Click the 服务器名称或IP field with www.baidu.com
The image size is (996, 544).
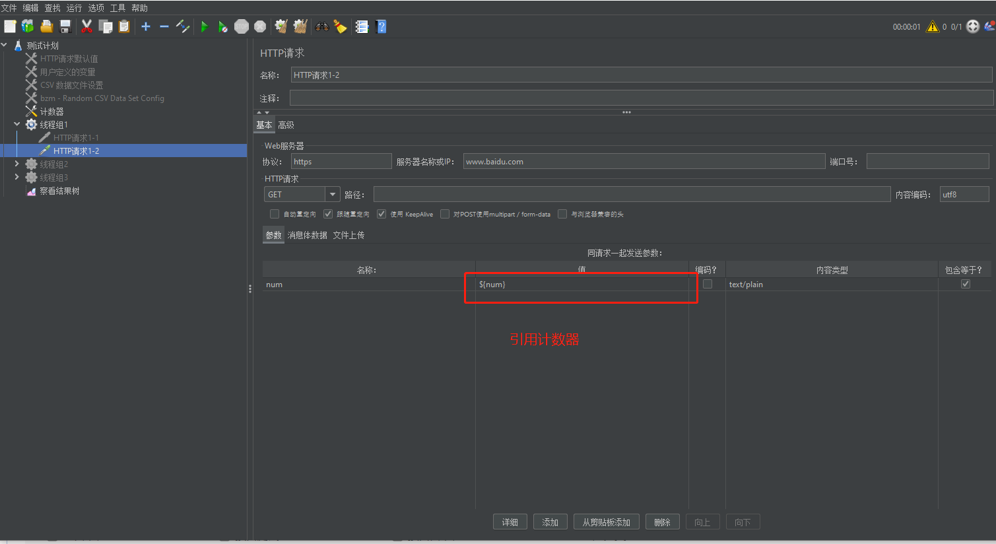tap(644, 162)
